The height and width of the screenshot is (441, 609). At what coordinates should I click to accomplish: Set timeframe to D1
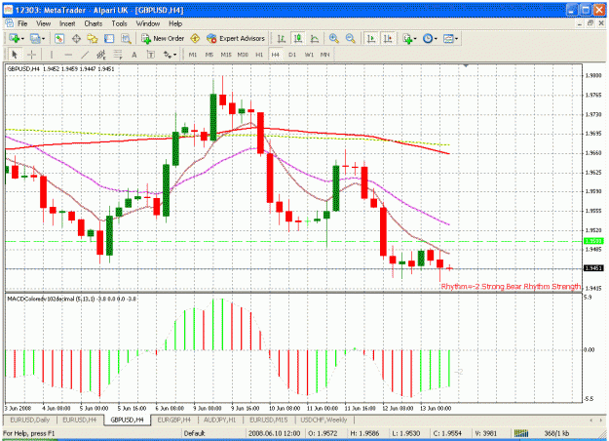[x=292, y=55]
